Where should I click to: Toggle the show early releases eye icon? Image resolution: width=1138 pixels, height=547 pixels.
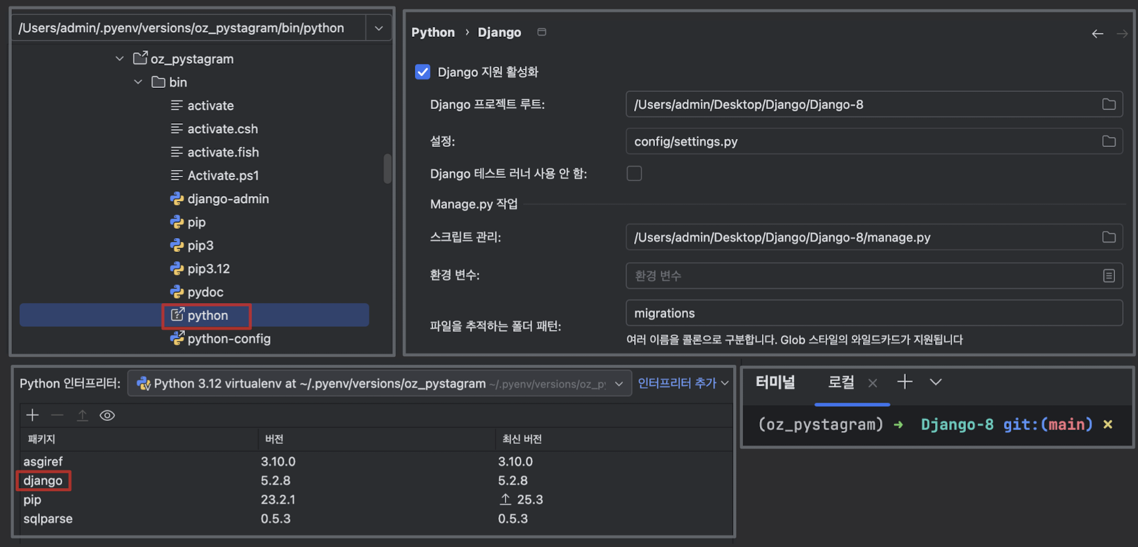click(x=107, y=415)
